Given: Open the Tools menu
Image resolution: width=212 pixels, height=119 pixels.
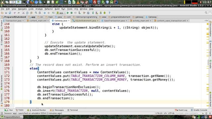Looking at the screenshot, I should [70, 9].
